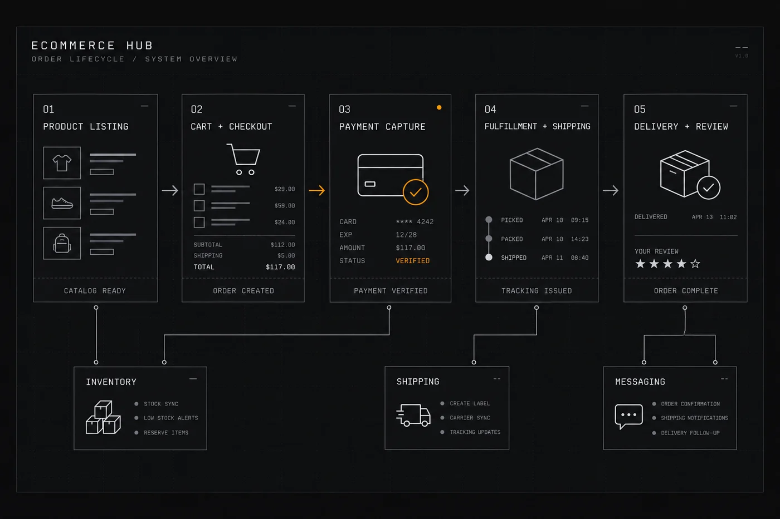Click the VERIFIED payment status text
The height and width of the screenshot is (519, 780).
click(413, 261)
